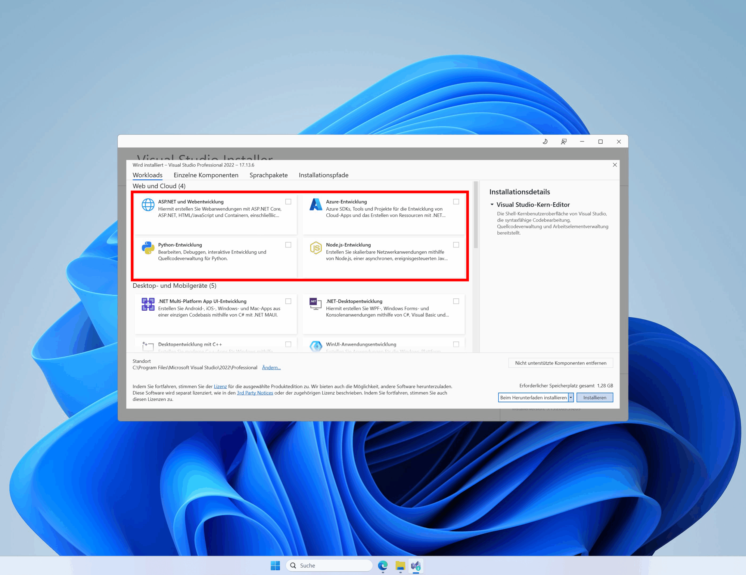Click the WinUI-Anwendungsentwicklung icon
746x575 pixels.
tap(316, 346)
